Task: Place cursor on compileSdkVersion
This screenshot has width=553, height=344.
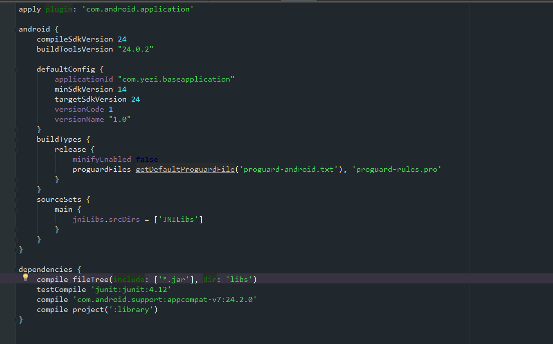Action: click(75, 39)
